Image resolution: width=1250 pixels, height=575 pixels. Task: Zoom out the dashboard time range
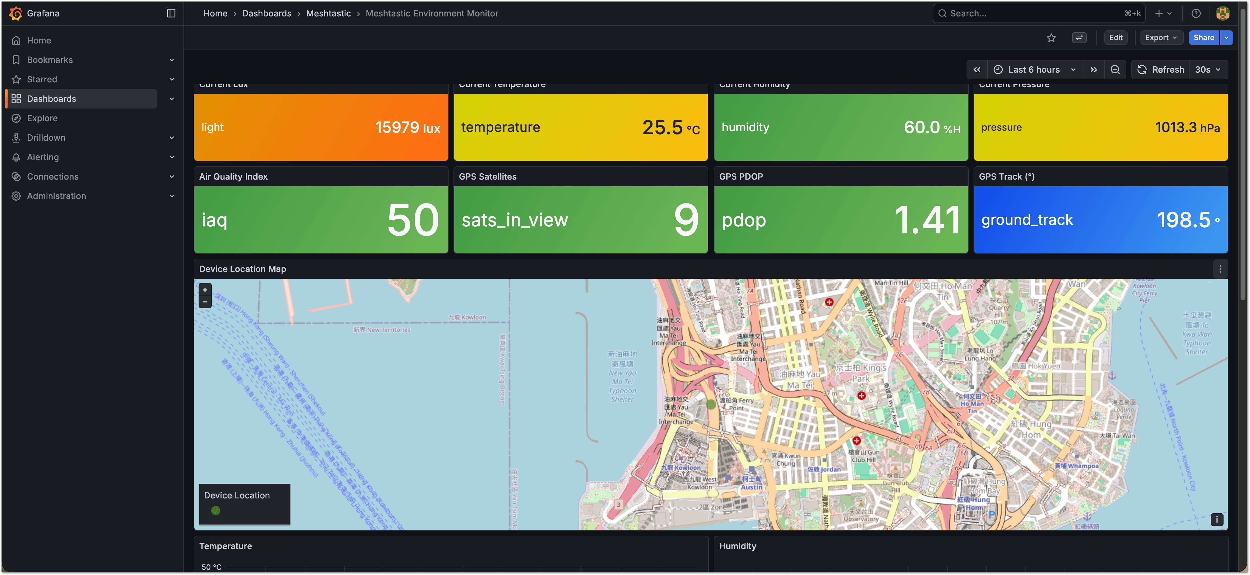coord(1115,69)
